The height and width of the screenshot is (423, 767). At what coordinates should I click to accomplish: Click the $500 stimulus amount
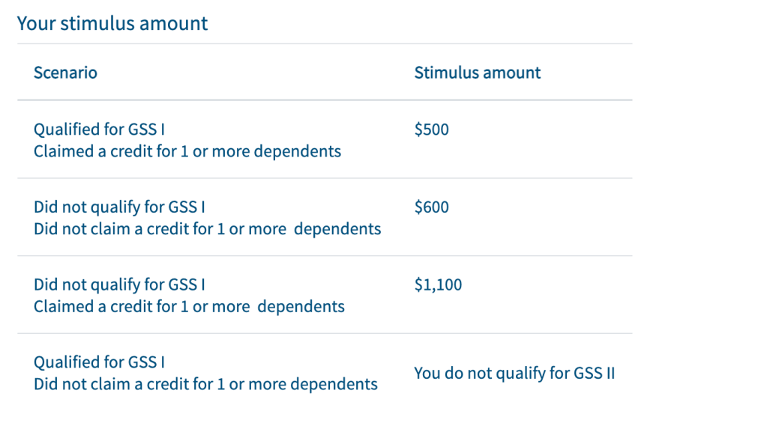point(431,130)
